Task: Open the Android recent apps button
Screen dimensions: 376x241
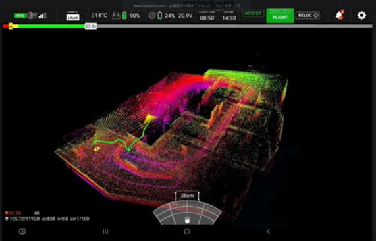Action: (105, 232)
